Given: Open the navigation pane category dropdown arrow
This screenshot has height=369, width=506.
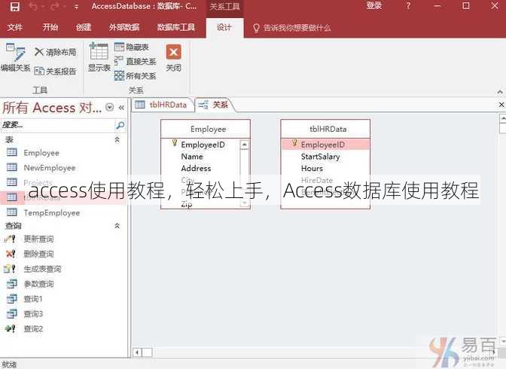Looking at the screenshot, I should pos(110,107).
